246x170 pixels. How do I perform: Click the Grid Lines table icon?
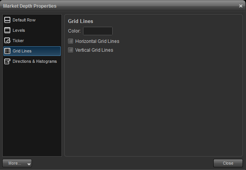click(x=7, y=51)
